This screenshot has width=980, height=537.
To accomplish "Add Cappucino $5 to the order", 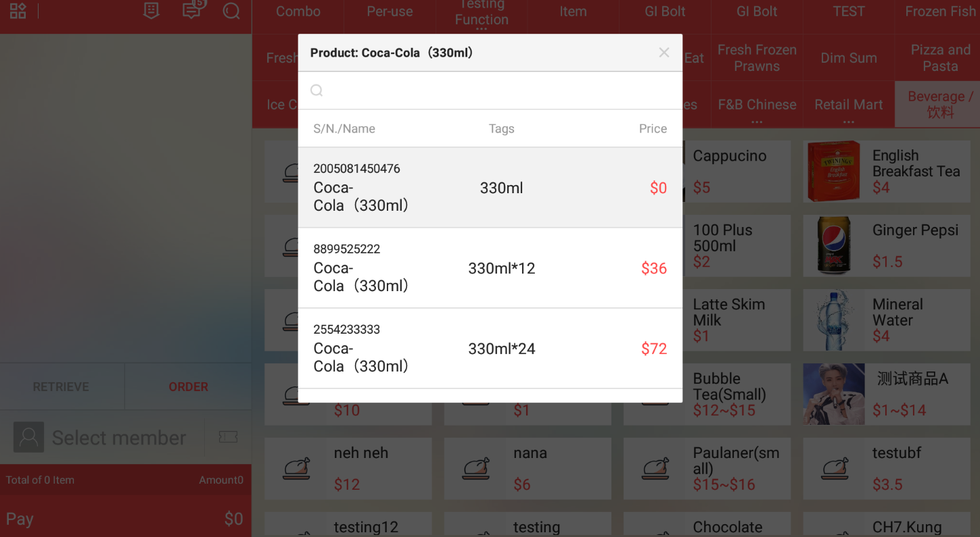I will coord(737,172).
